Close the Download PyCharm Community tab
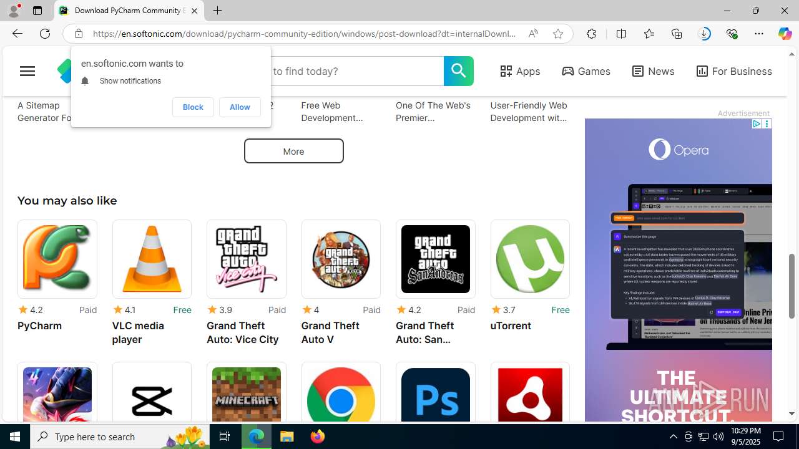 194,11
